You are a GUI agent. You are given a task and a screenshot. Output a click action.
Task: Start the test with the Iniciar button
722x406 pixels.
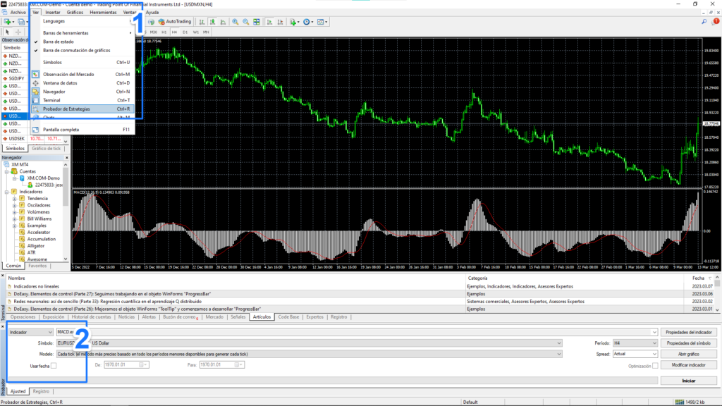689,381
